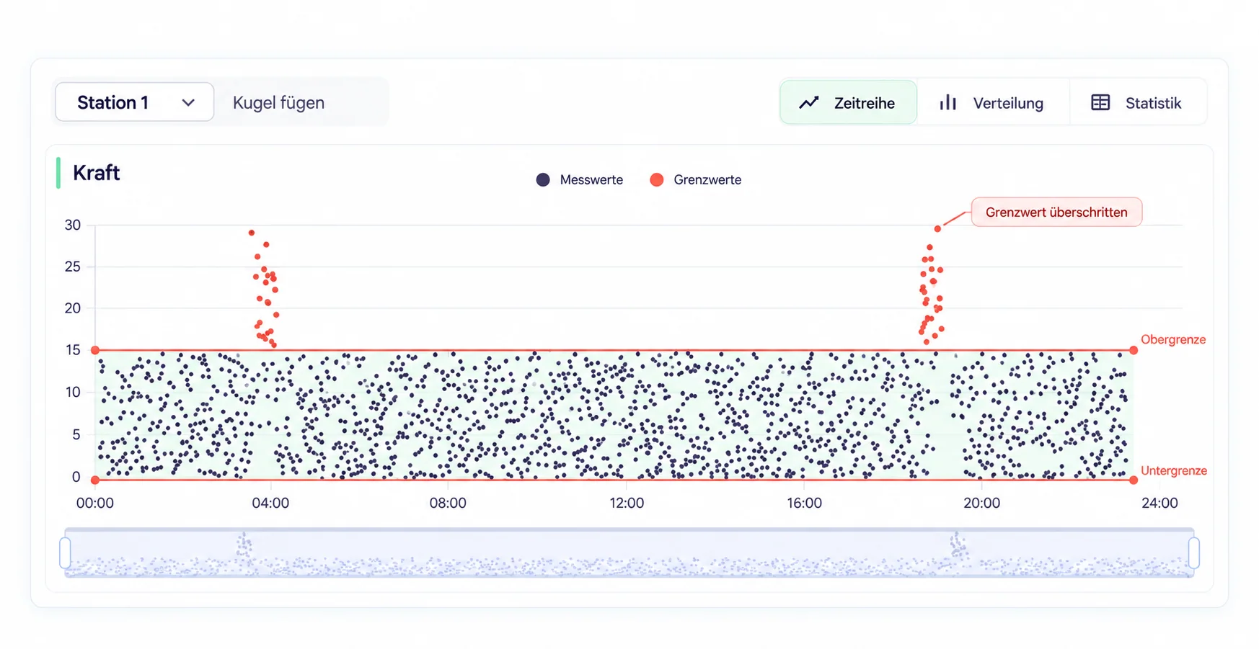Toggle the Messwerte legend series
Viewport: 1259px width, 649px height.
(580, 180)
